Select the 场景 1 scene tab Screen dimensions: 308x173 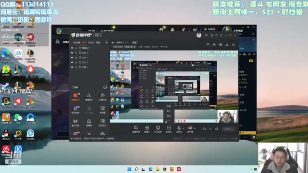click(99, 42)
